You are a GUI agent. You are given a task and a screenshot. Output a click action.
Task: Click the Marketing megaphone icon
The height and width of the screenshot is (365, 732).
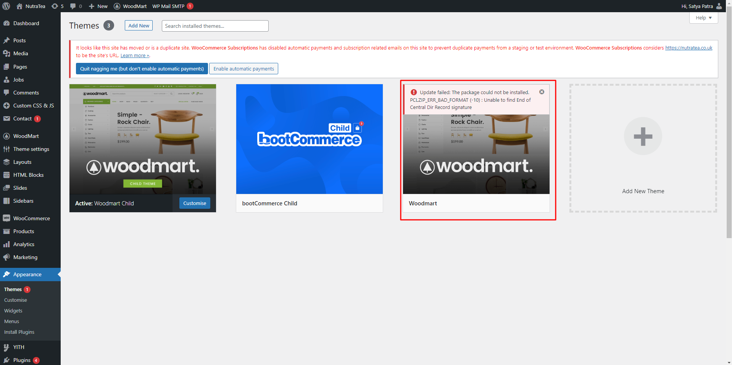(x=6, y=257)
